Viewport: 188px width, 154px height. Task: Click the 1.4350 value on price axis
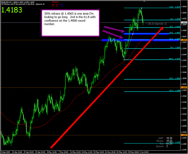tap(184, 7)
